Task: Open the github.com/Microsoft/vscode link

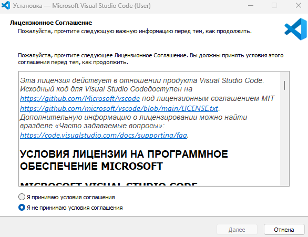Action: tap(80, 98)
